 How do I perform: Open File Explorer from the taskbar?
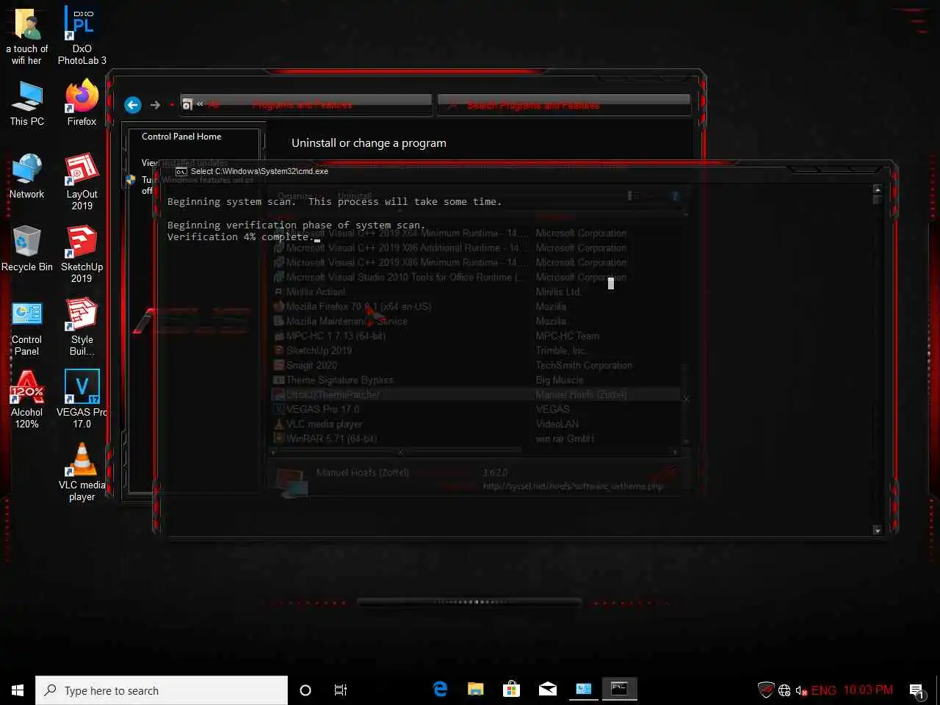point(476,689)
